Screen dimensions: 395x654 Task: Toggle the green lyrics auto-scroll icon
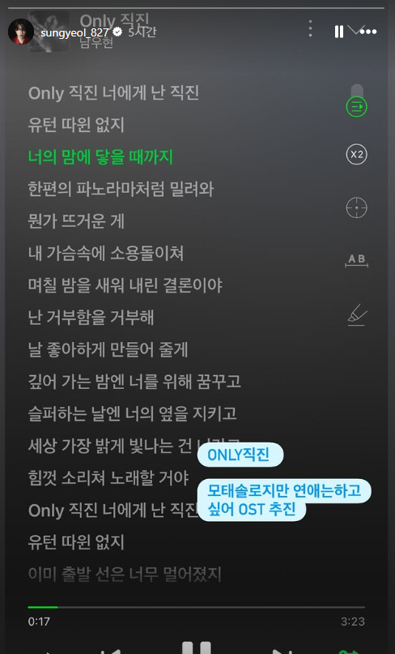click(x=357, y=107)
